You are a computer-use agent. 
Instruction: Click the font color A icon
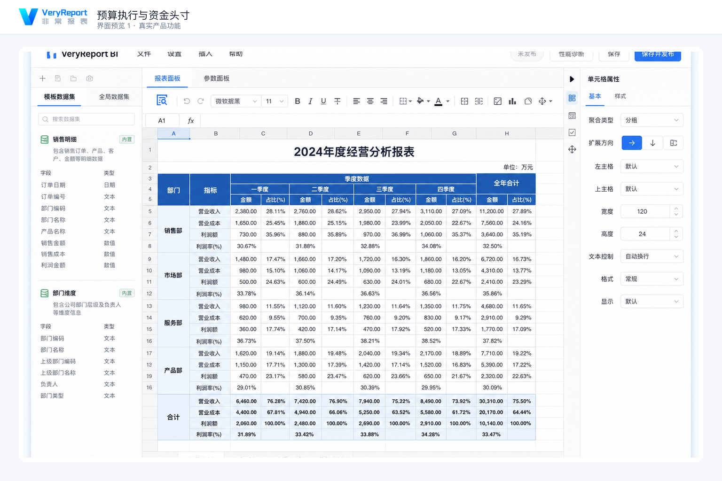pyautogui.click(x=439, y=101)
